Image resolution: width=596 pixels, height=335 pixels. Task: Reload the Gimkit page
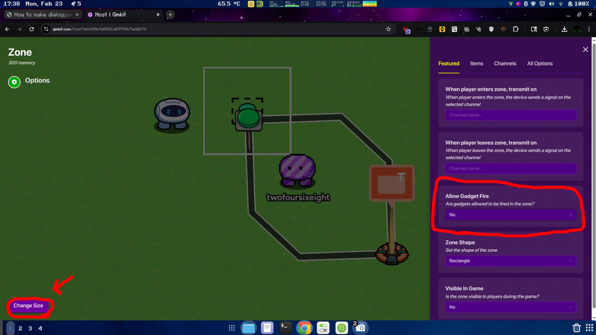coord(32,29)
